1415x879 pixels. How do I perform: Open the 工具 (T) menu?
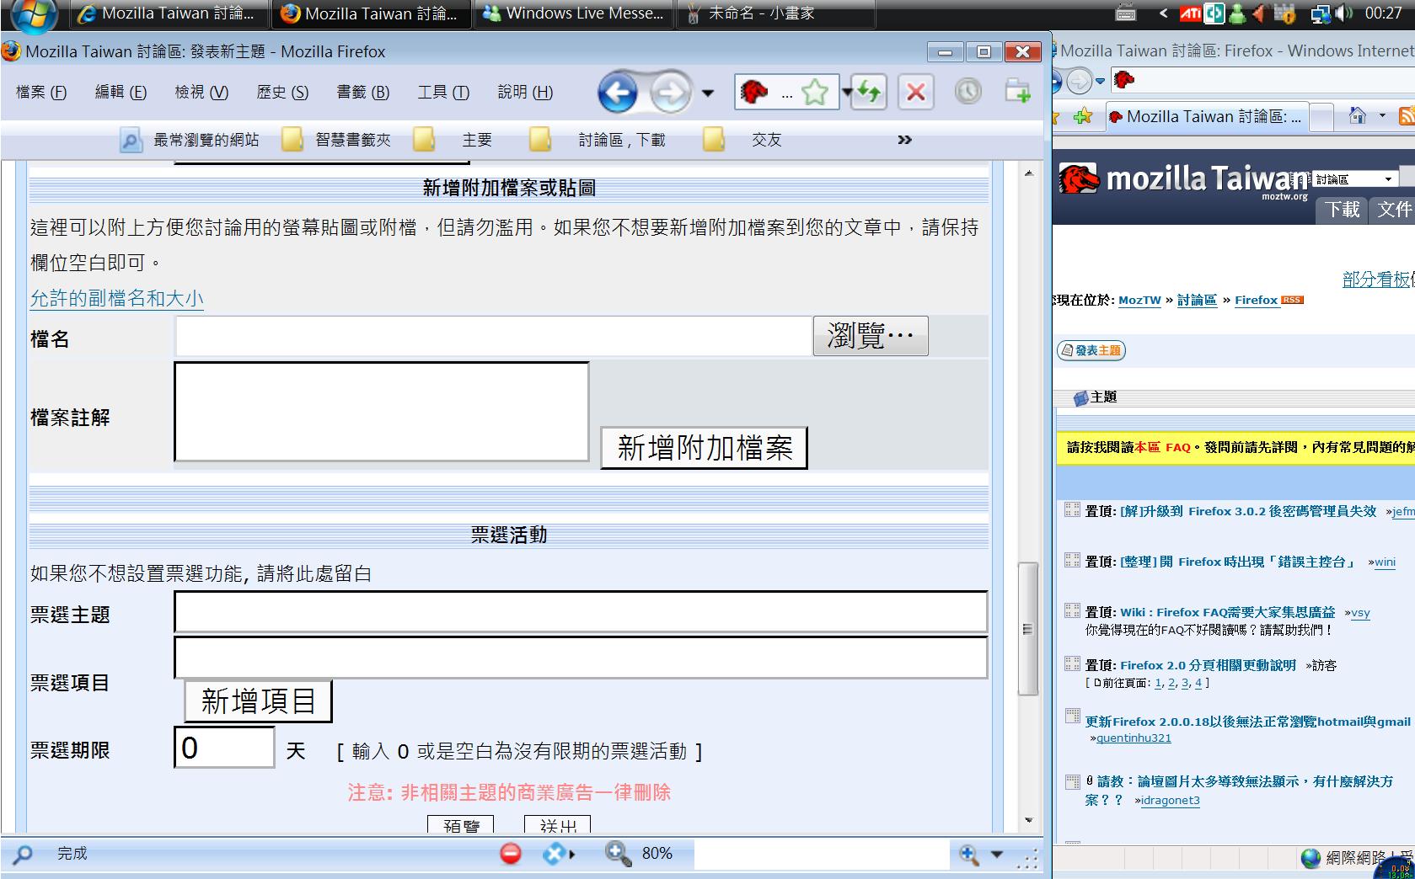pyautogui.click(x=442, y=92)
